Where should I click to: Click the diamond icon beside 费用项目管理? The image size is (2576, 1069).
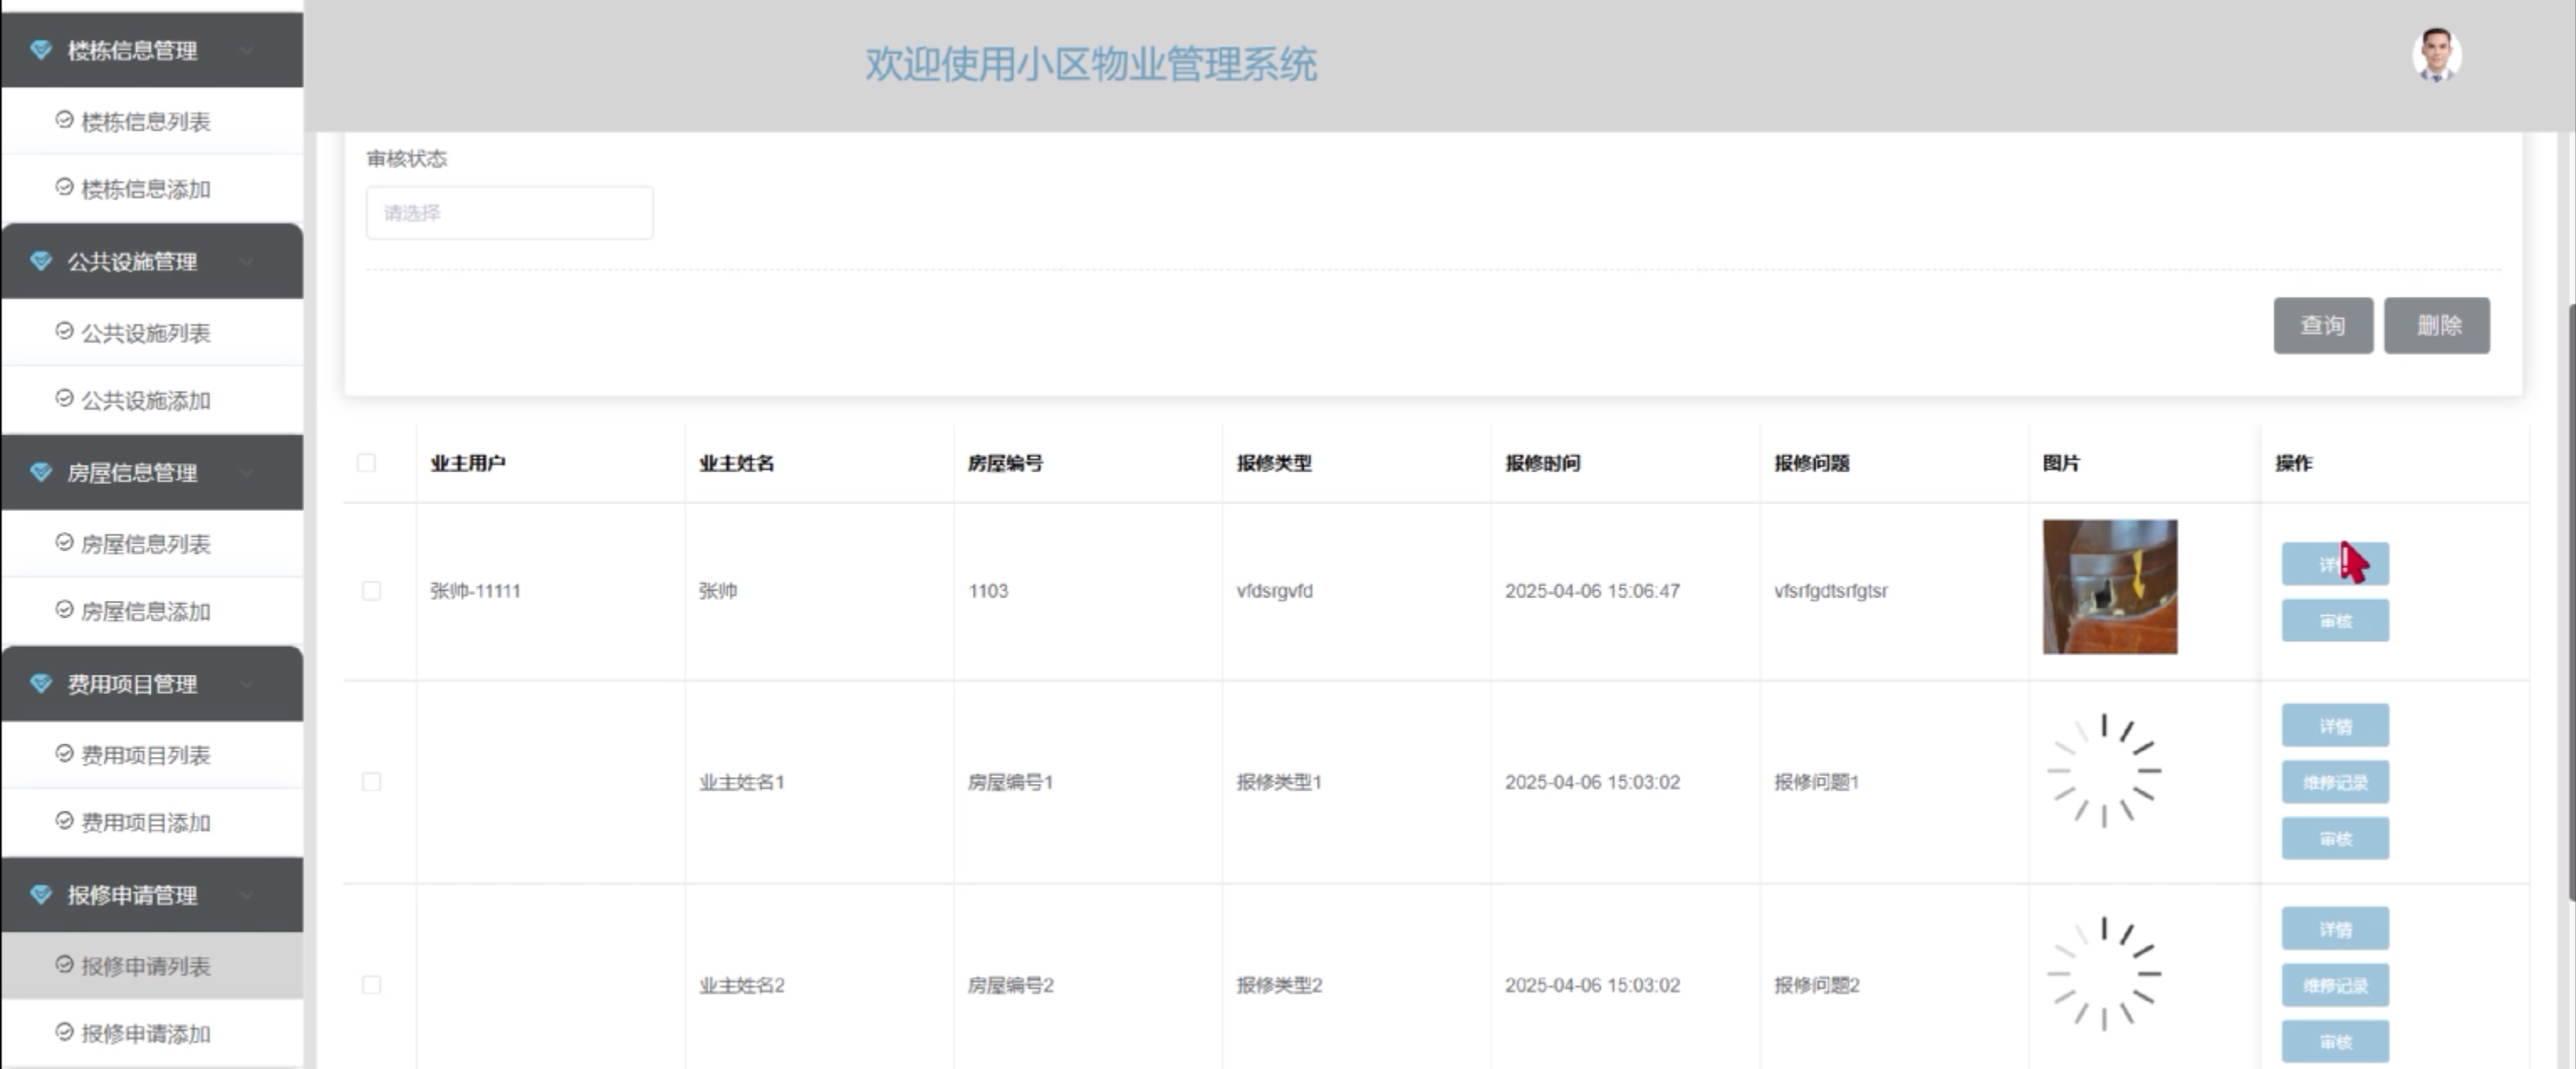click(41, 683)
